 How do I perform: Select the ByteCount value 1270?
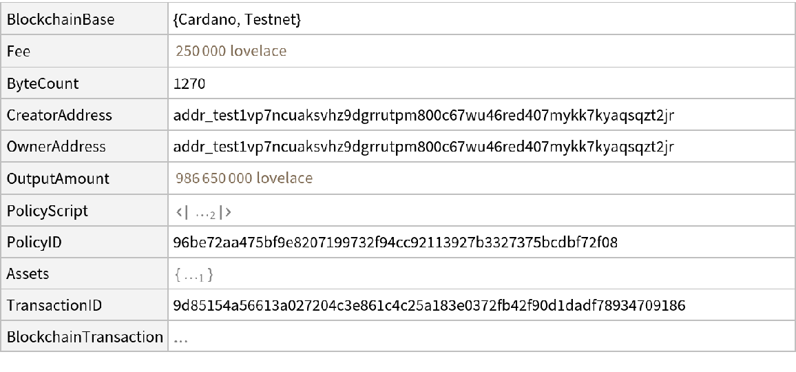(189, 84)
